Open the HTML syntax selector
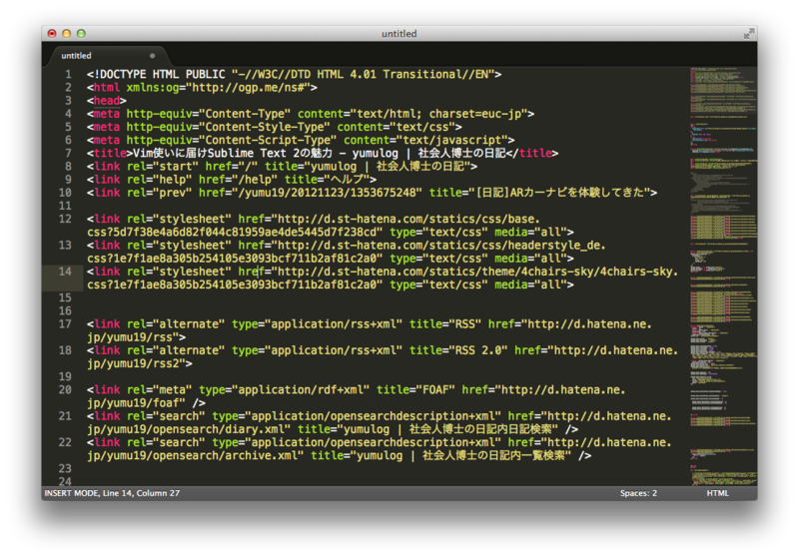 (717, 493)
